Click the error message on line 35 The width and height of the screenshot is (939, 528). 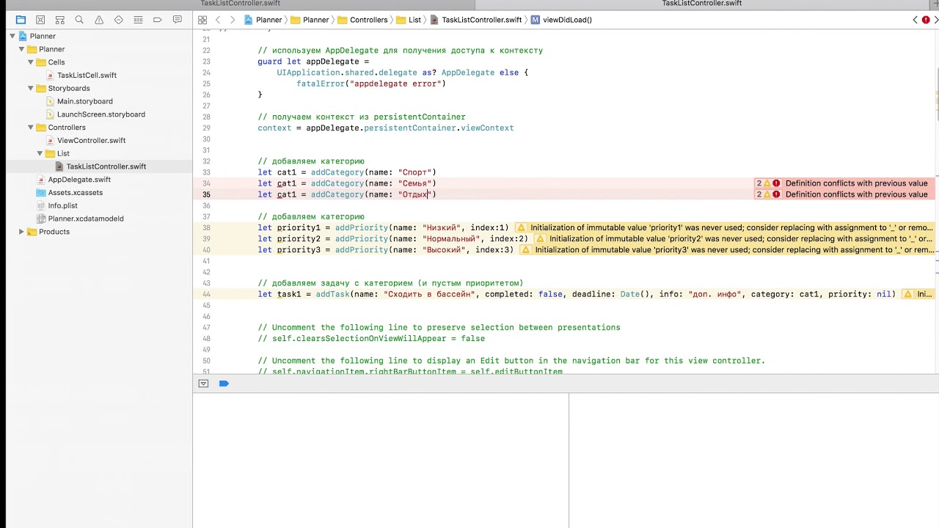point(856,194)
